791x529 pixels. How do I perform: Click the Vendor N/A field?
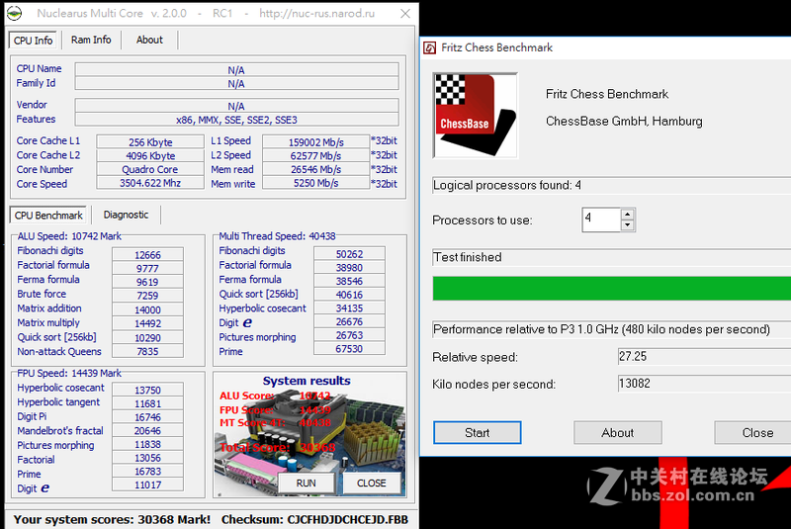tap(236, 106)
